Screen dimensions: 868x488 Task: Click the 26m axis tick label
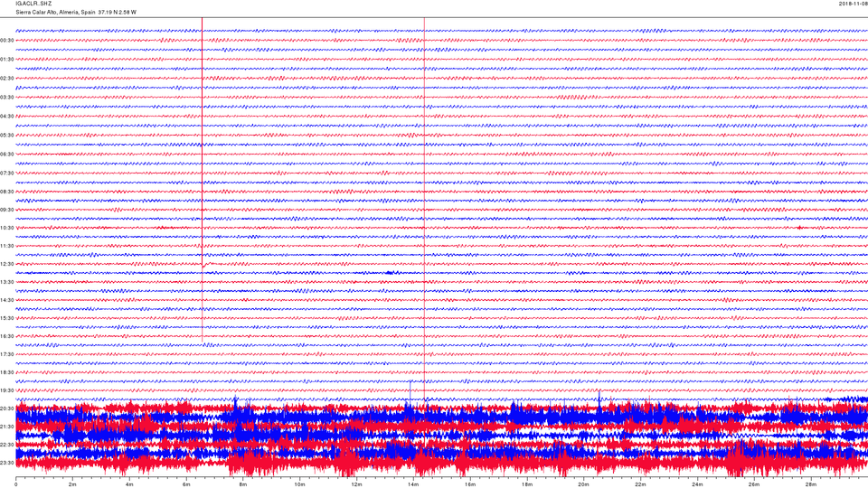754,484
